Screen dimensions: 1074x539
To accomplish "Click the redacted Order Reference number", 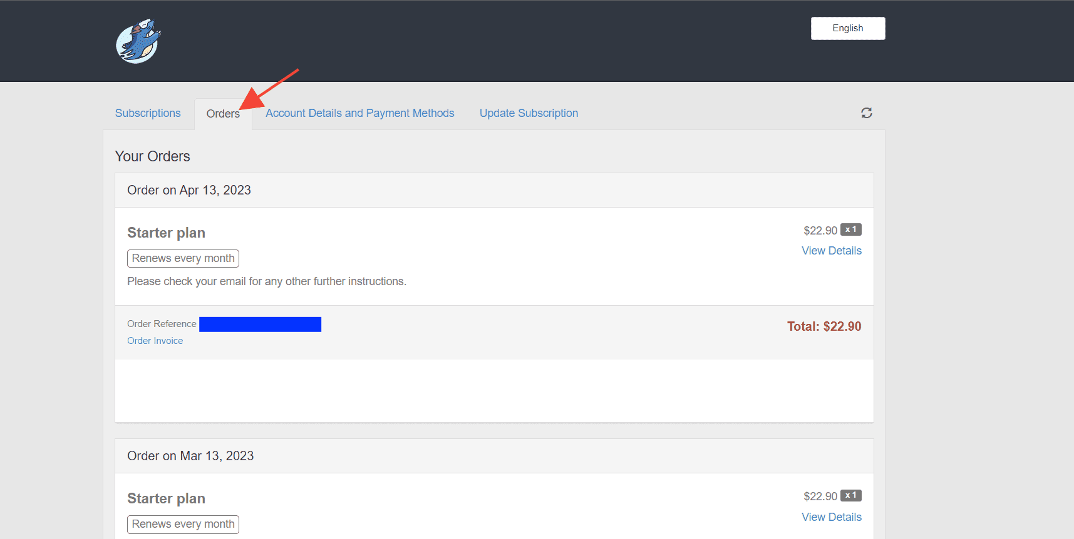I will coord(260,324).
